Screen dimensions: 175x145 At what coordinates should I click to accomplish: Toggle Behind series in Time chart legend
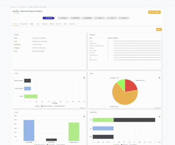click(x=37, y=106)
